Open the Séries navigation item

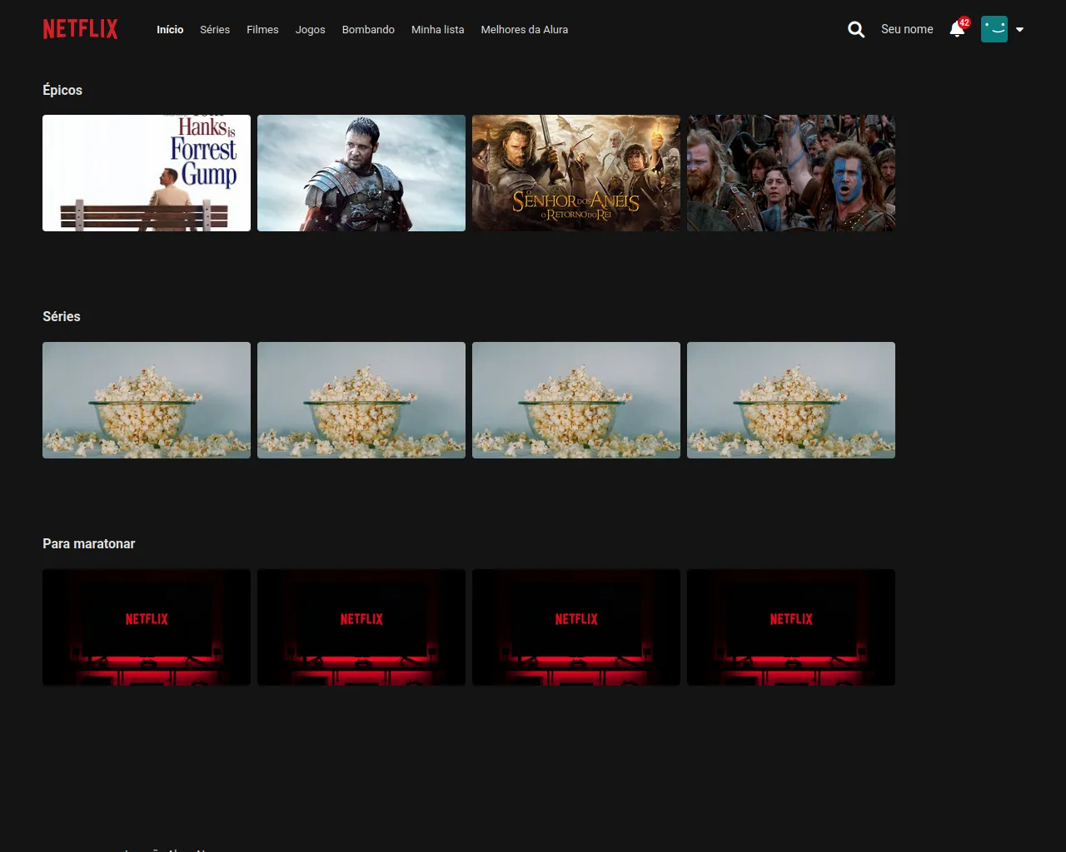(x=215, y=29)
